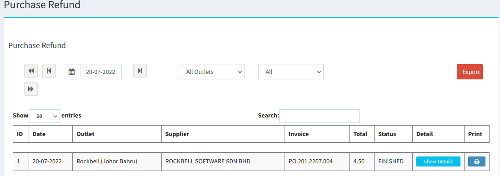Sort by Supplier column header
This screenshot has height=176, width=500.
point(223,134)
